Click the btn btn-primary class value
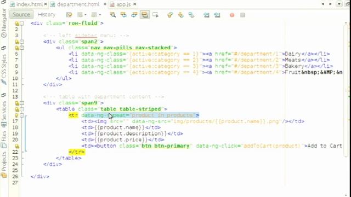The width and height of the screenshot is (351, 197). point(165,146)
